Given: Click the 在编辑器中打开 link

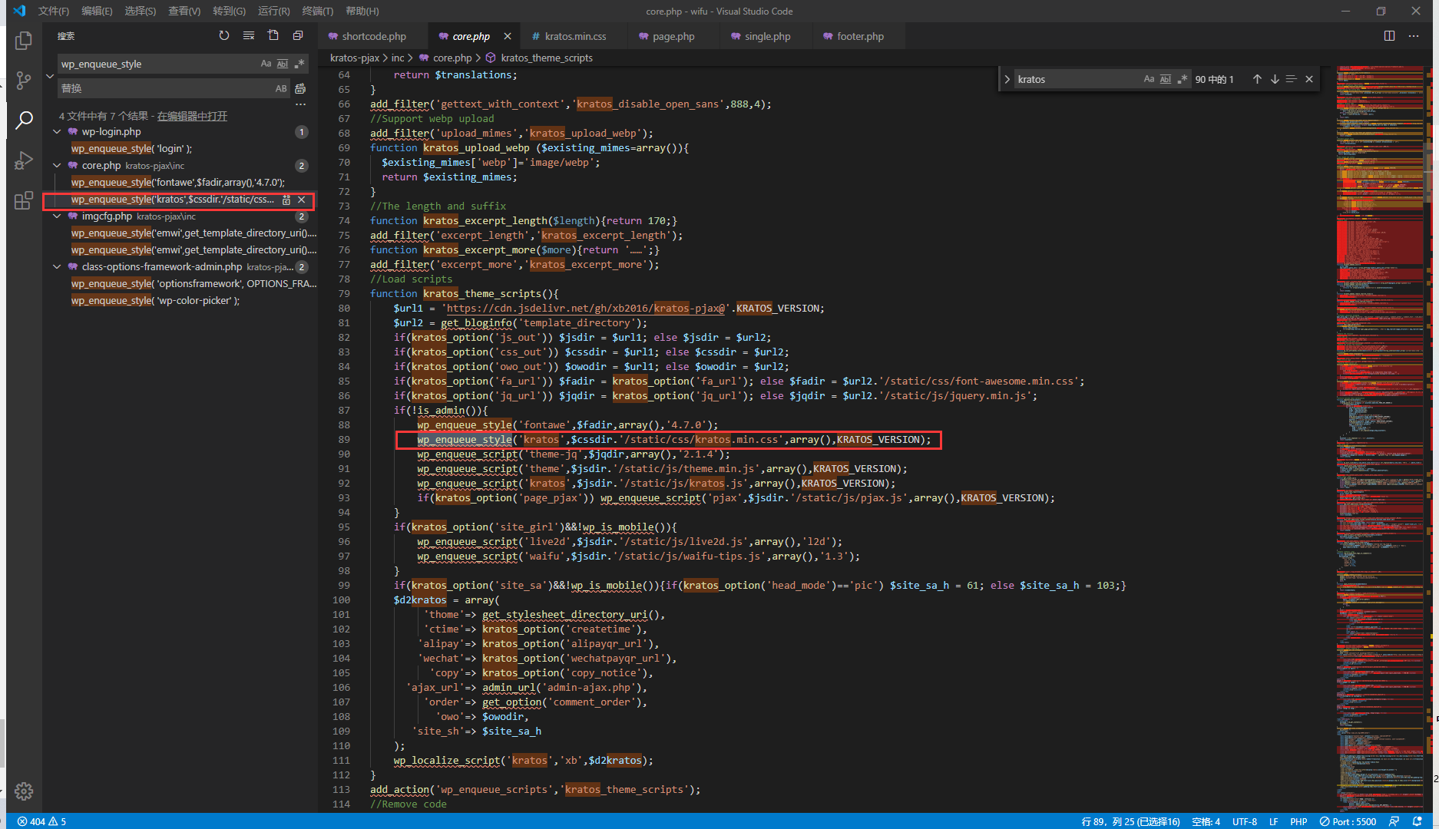Looking at the screenshot, I should coord(192,116).
